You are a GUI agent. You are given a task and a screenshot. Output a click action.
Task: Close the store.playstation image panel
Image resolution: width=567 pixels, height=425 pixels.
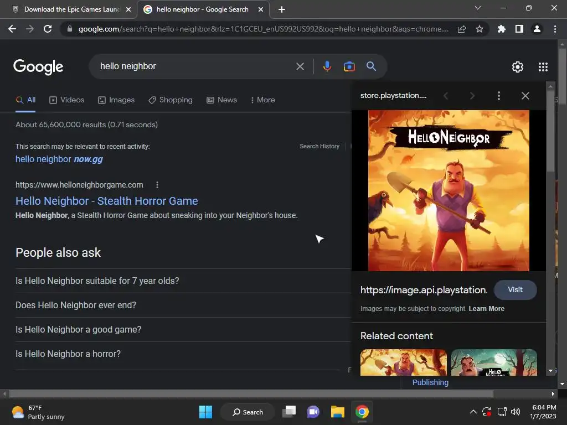pos(525,96)
